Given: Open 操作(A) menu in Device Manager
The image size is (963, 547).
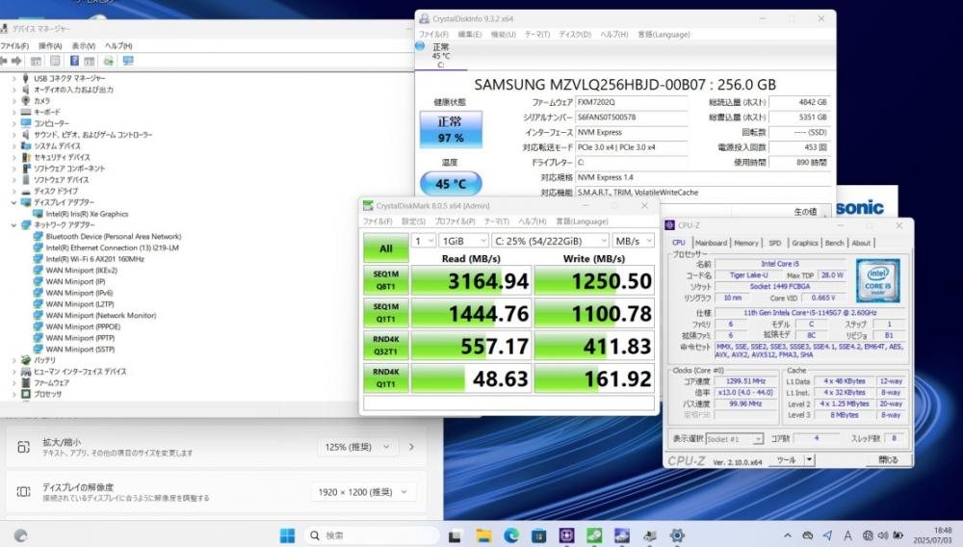Looking at the screenshot, I should [50, 46].
